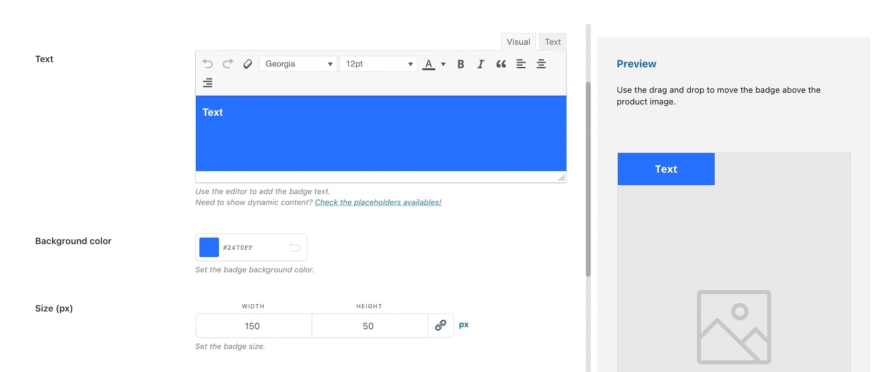Clear formatting with the eraser icon
Viewport: 894px width, 372px height.
[x=247, y=63]
